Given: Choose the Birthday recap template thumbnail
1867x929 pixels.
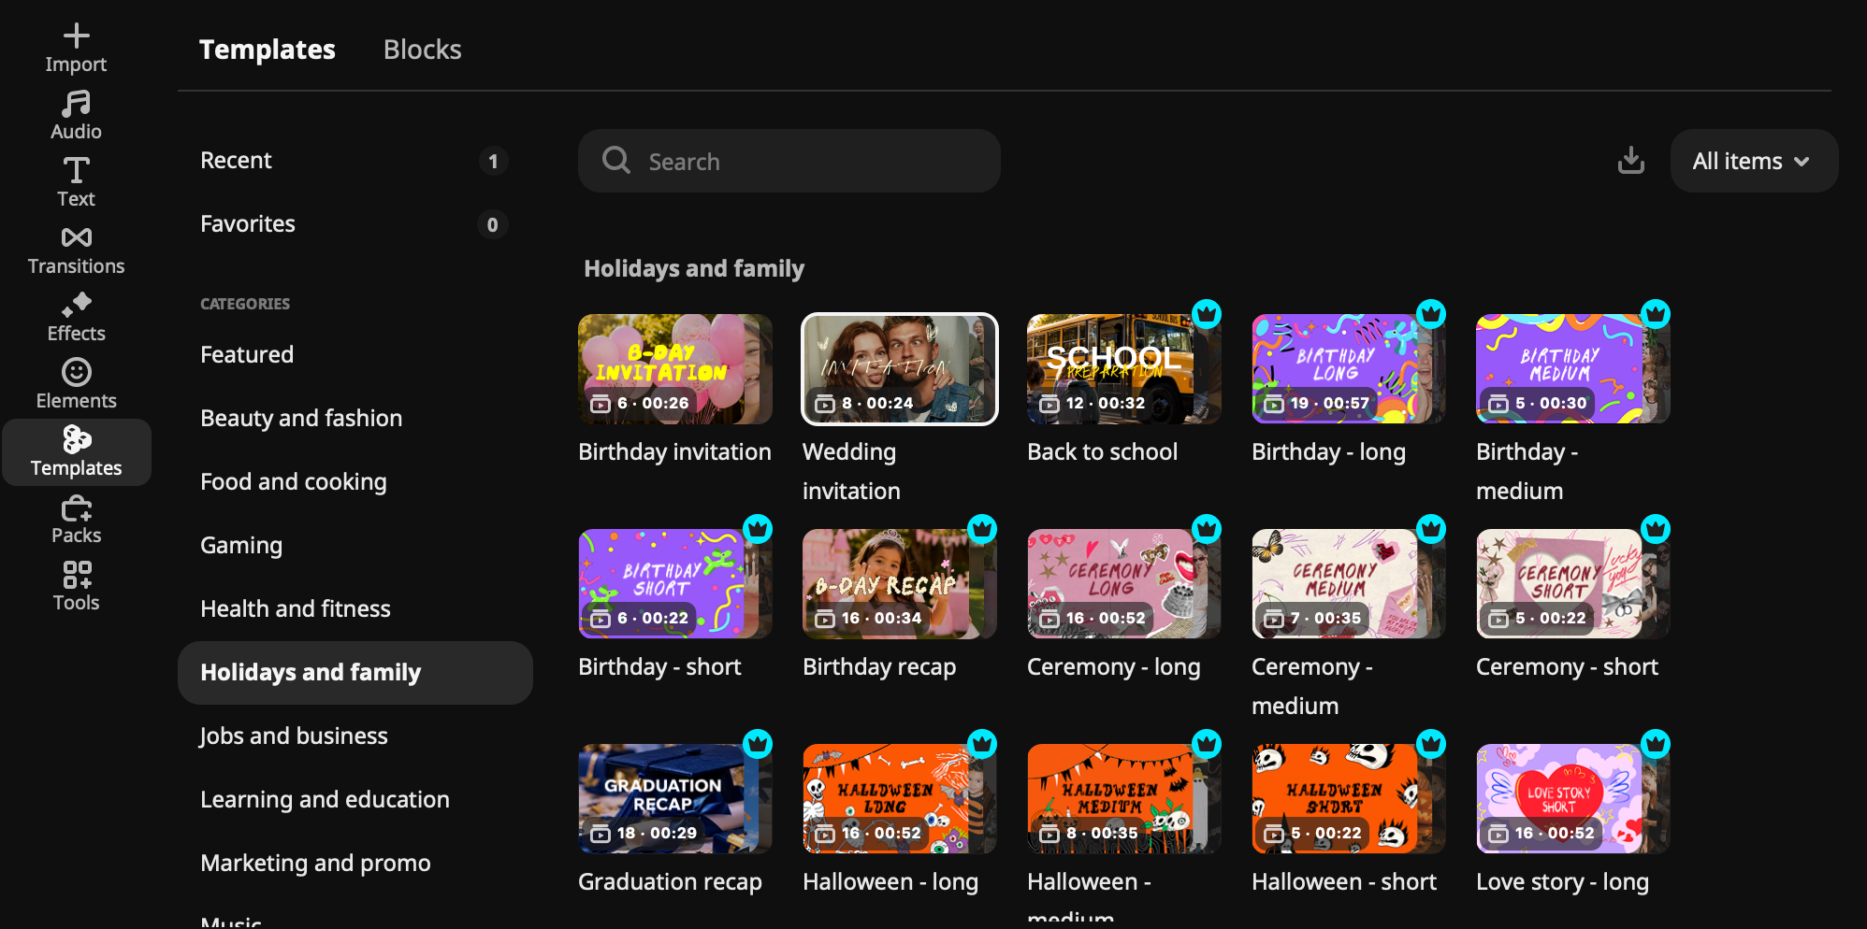Looking at the screenshot, I should [x=900, y=584].
